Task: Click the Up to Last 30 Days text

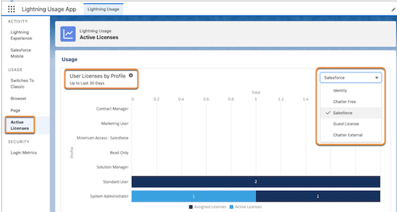Action: [x=87, y=83]
